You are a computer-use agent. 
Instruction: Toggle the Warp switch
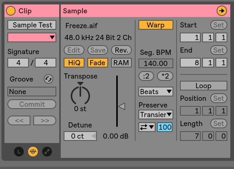pos(156,25)
